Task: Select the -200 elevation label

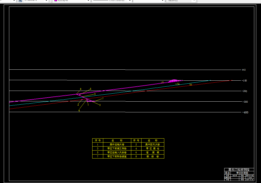Action: [244, 91]
